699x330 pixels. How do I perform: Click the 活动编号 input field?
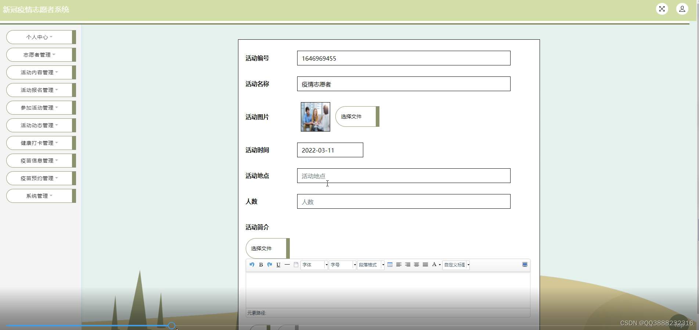point(404,58)
